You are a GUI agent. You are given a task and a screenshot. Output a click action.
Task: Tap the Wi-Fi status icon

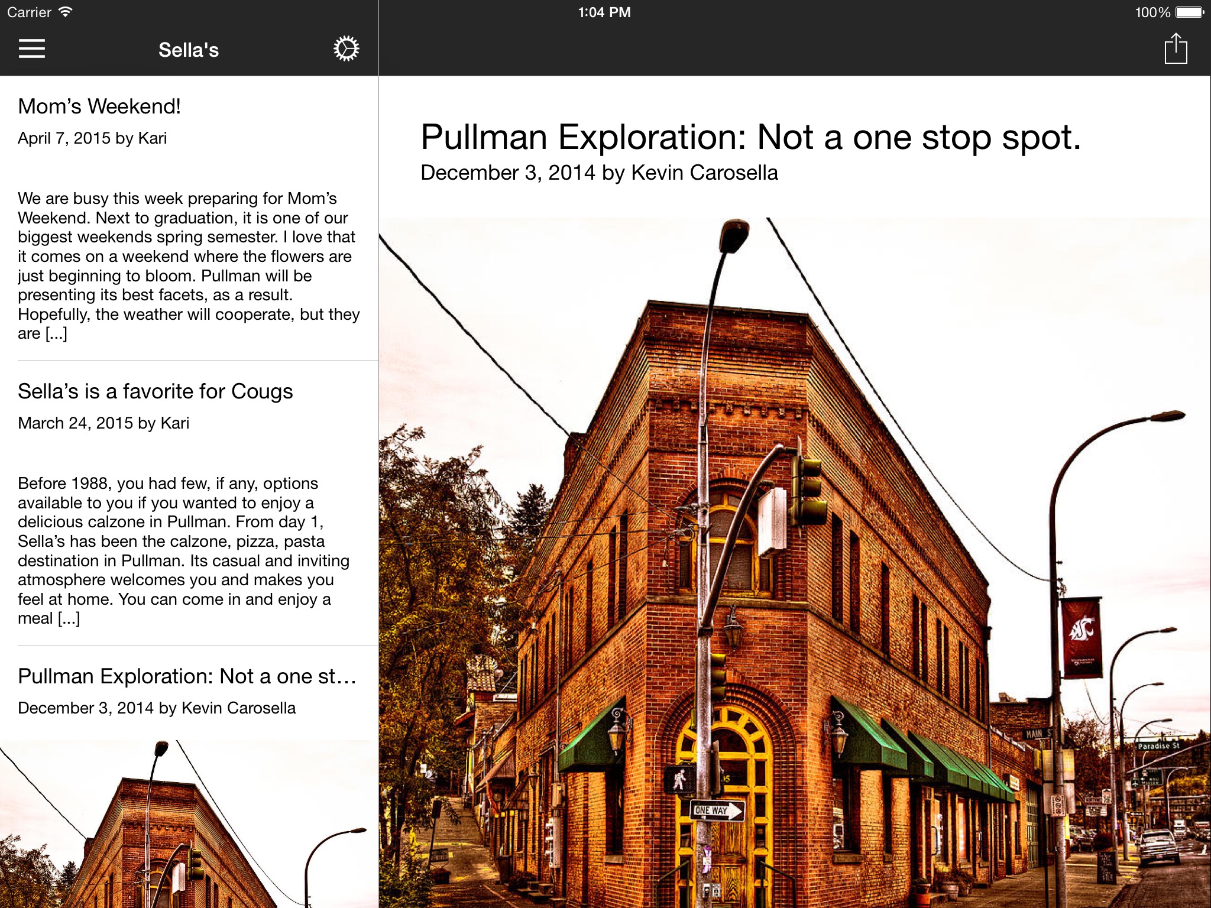tap(66, 12)
